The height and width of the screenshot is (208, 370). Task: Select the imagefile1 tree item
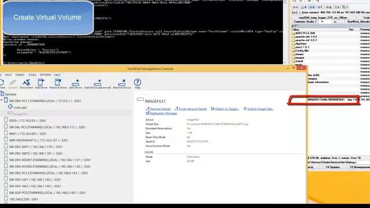21,114
